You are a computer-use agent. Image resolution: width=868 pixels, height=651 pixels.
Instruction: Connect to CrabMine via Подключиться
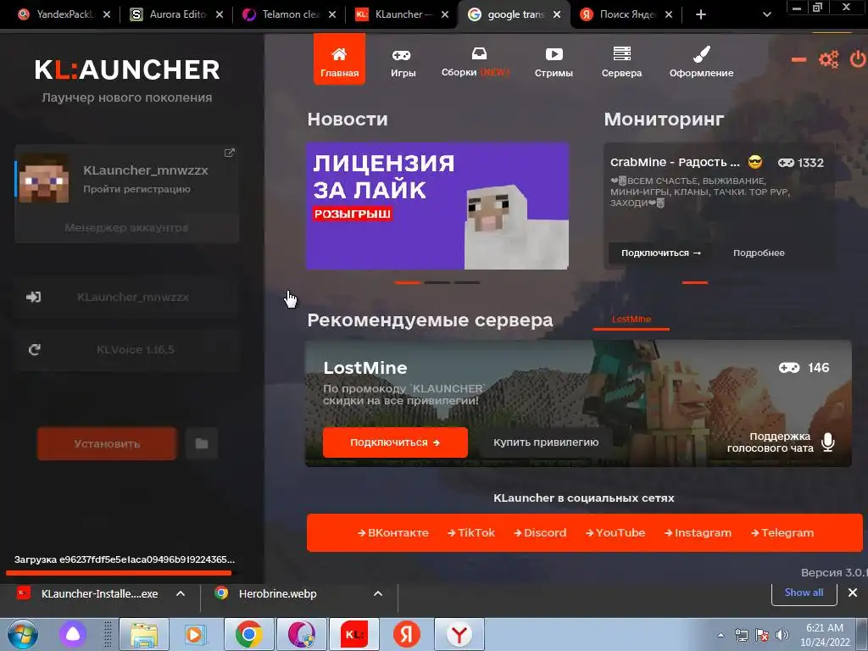click(x=661, y=253)
